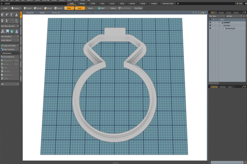Viewport: 247px width, 164px height.
Task: Click the home icon beside Layouts
Action: (x=1, y=4)
